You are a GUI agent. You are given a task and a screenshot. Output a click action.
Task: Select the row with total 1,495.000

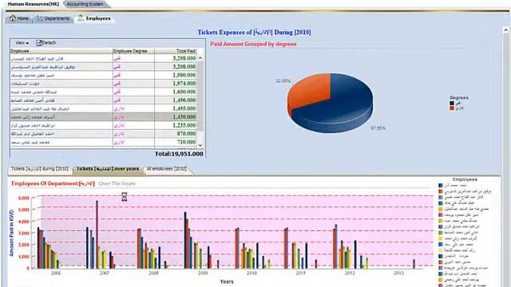click(x=103, y=108)
